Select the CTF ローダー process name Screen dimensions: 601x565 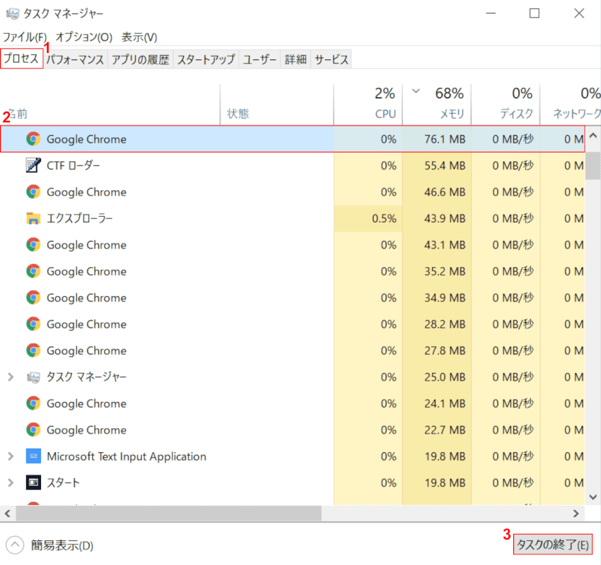[x=74, y=165]
